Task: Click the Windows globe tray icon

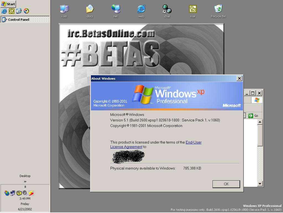Action: point(7,193)
